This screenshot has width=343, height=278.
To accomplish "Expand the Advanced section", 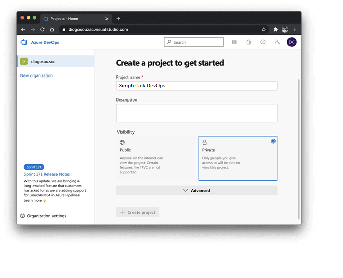I will click(x=197, y=190).
